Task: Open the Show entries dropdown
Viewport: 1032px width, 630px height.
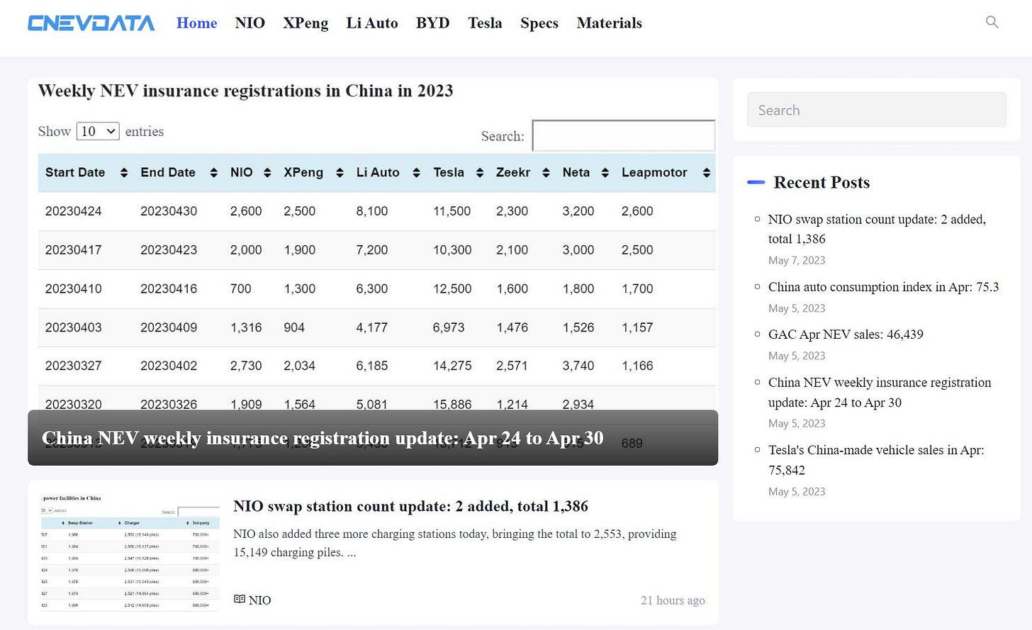Action: coord(98,131)
